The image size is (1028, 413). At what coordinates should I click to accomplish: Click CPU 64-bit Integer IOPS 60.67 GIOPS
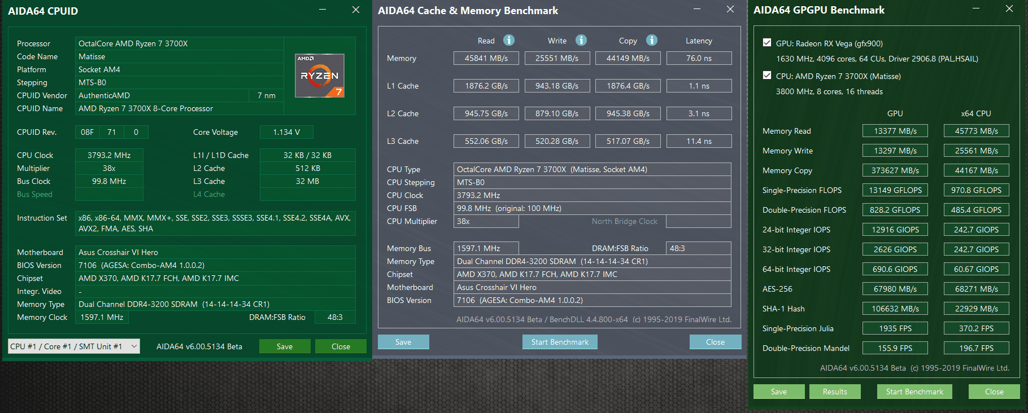(977, 269)
